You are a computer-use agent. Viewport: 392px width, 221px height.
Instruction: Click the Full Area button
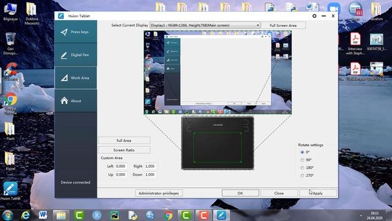124,141
